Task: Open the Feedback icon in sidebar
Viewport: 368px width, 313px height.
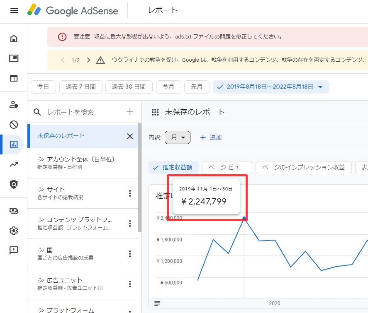Action: 14,250
